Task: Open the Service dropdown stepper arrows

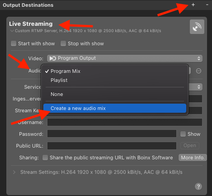Action: coord(199,87)
